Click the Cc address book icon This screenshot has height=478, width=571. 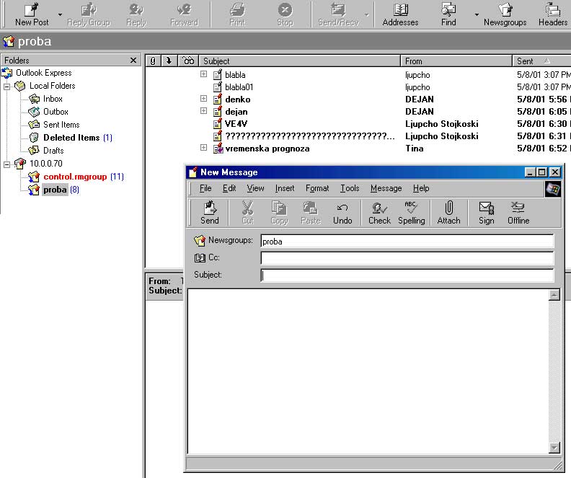200,258
